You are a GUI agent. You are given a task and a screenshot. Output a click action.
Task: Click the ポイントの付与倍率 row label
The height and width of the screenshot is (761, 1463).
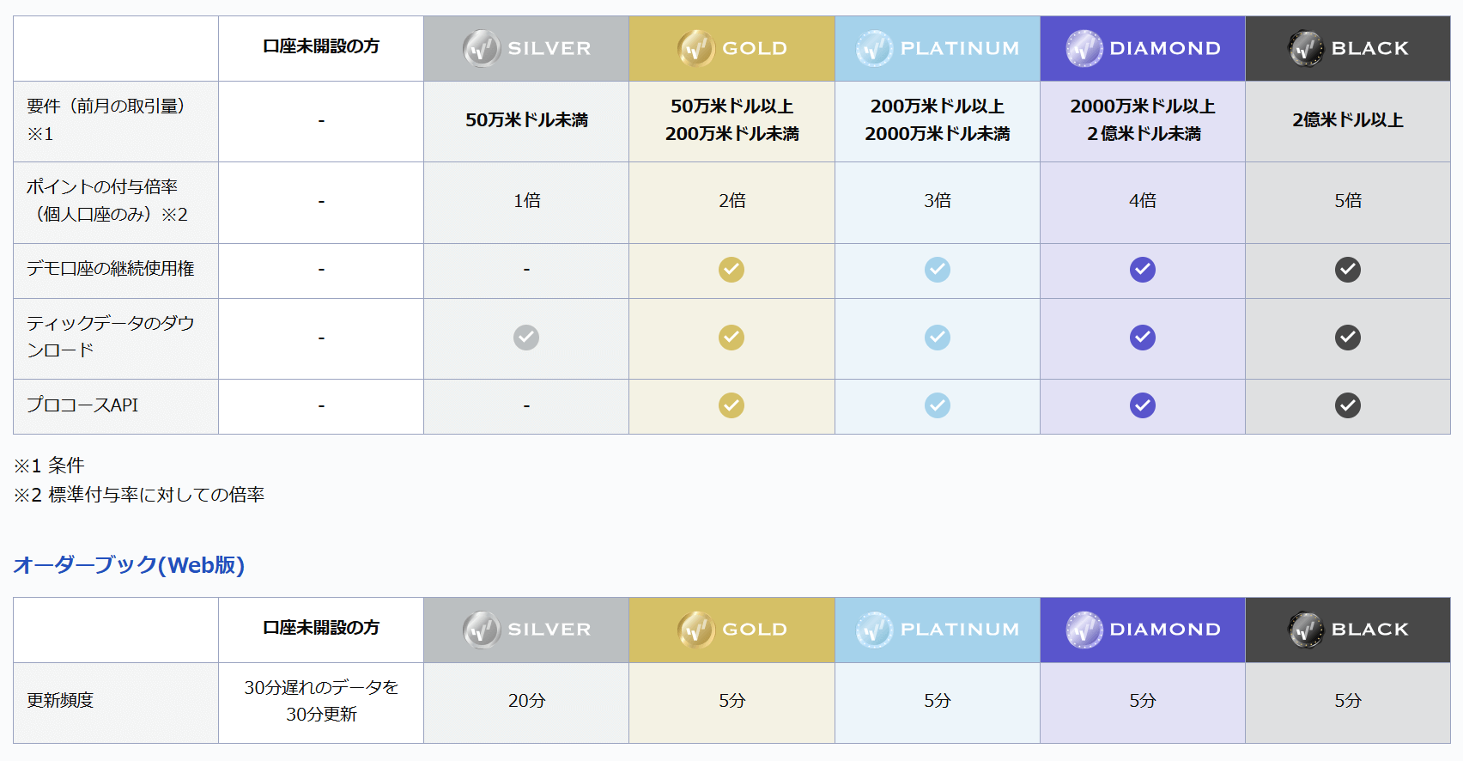coord(107,200)
